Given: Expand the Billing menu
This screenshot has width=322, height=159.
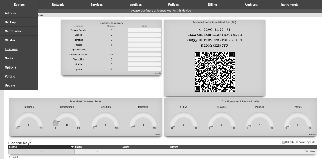Looking at the screenshot, I should [212, 5].
